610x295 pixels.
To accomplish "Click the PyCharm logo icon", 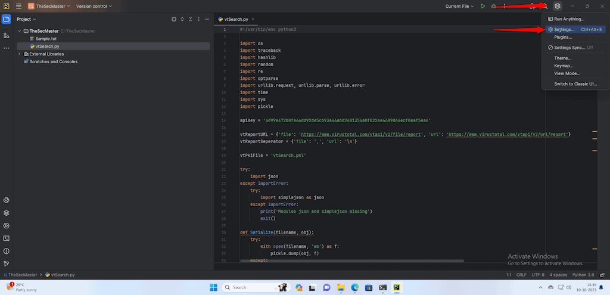I will (6, 6).
